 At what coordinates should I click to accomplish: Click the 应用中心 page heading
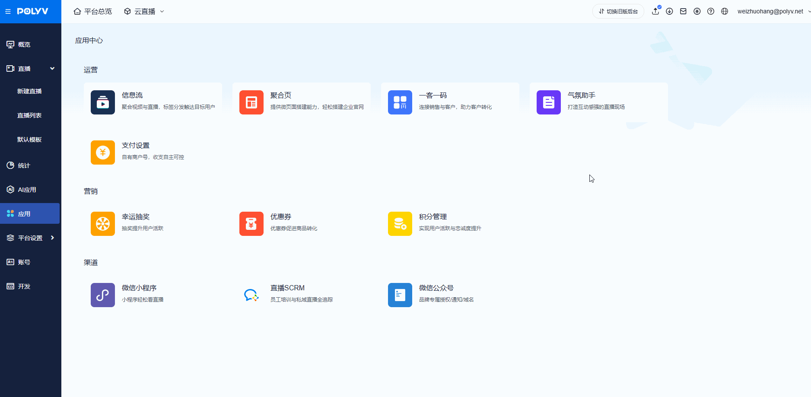[x=89, y=40]
